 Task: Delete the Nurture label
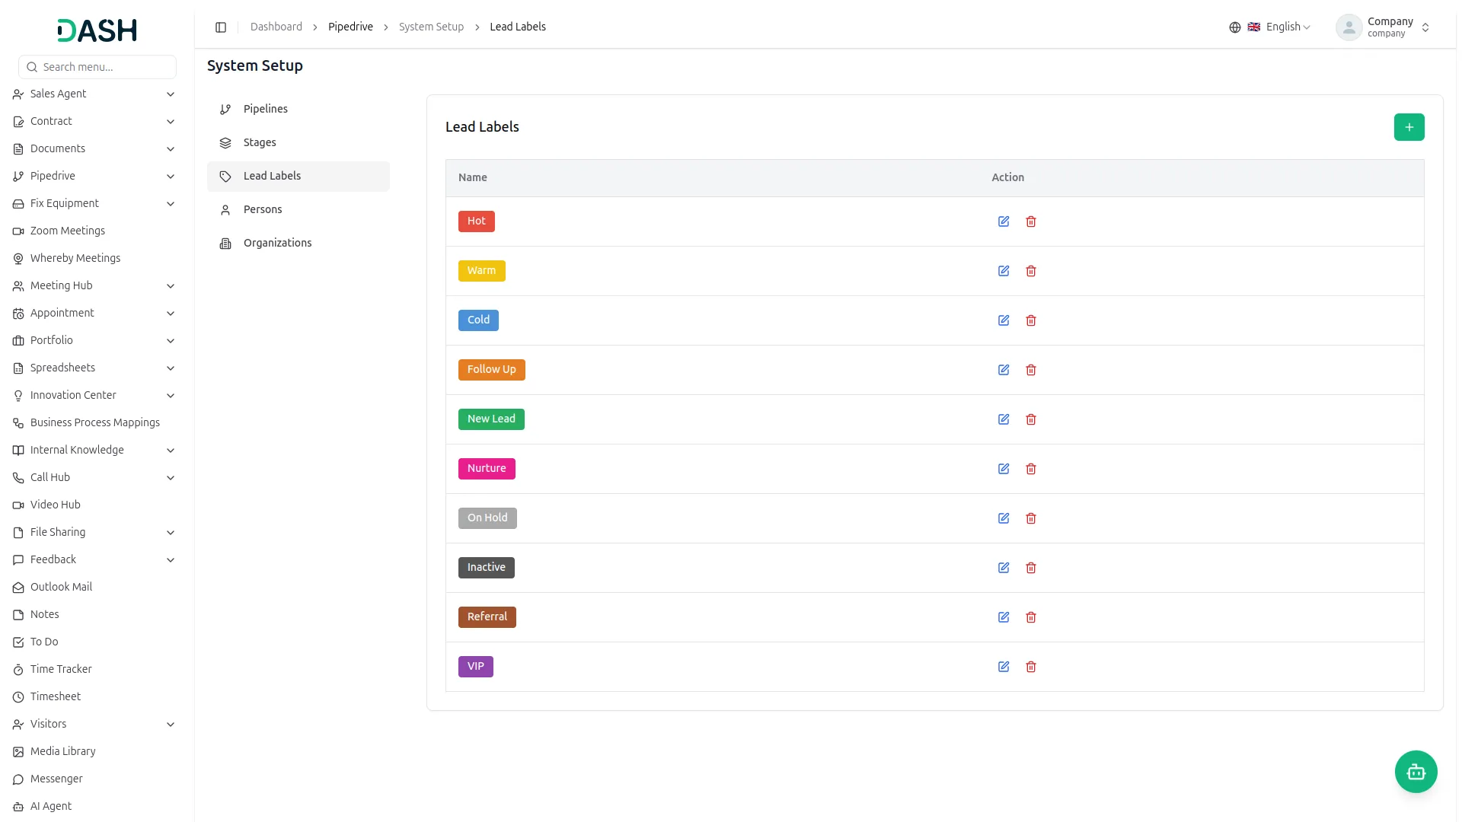click(1031, 469)
